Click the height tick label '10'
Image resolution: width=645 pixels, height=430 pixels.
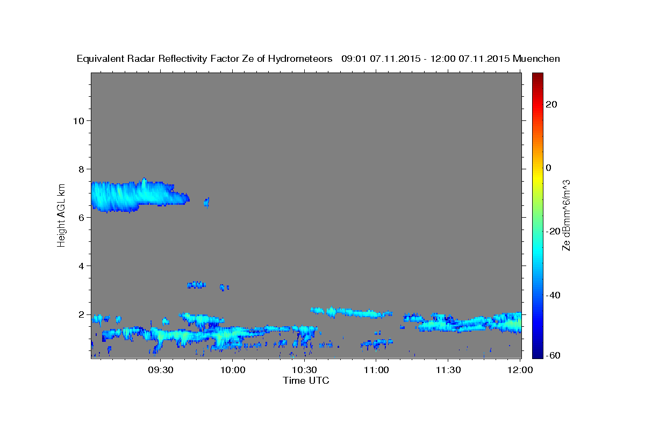click(78, 120)
